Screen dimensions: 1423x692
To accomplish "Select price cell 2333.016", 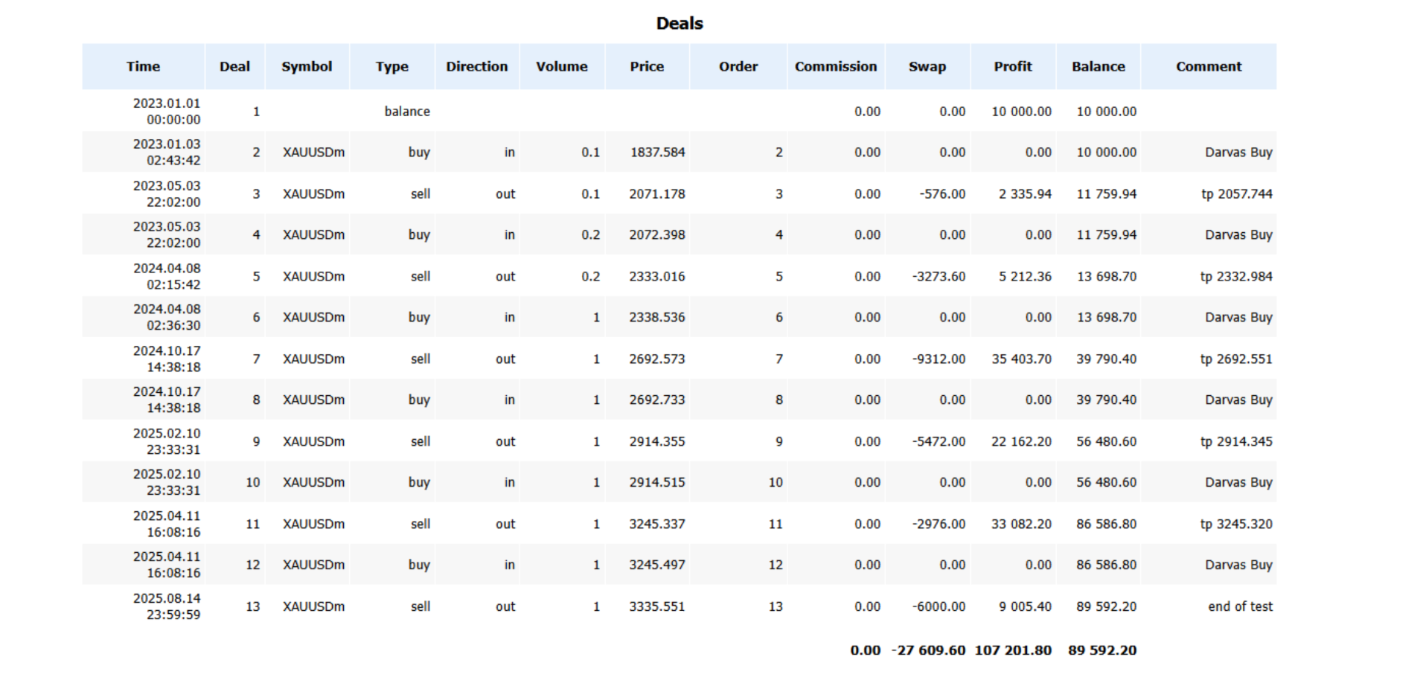I will click(657, 277).
